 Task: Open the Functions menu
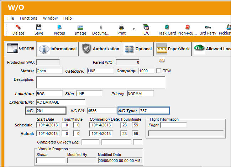[x=28, y=18]
